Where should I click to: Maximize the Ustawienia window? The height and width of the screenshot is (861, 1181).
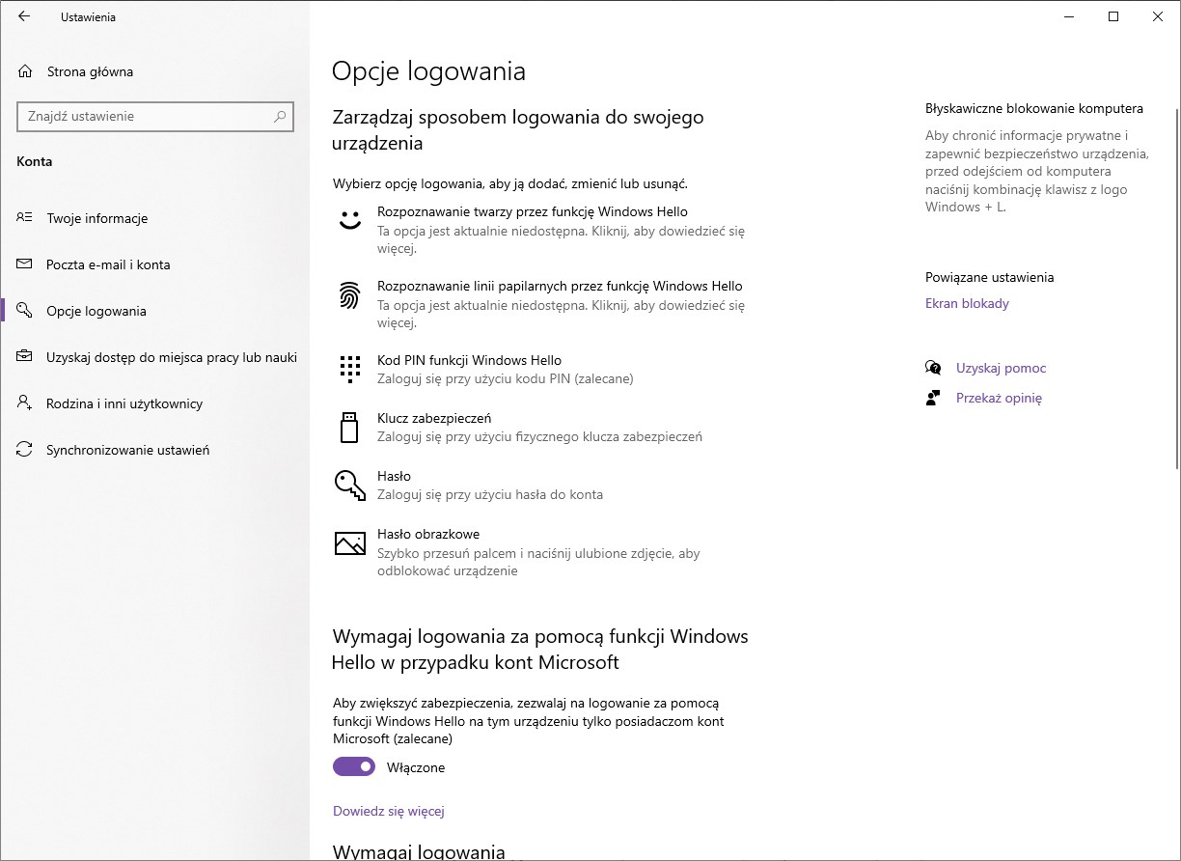coord(1113,16)
